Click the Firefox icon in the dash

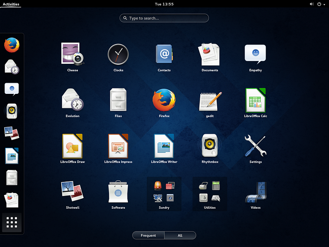[x=12, y=45]
